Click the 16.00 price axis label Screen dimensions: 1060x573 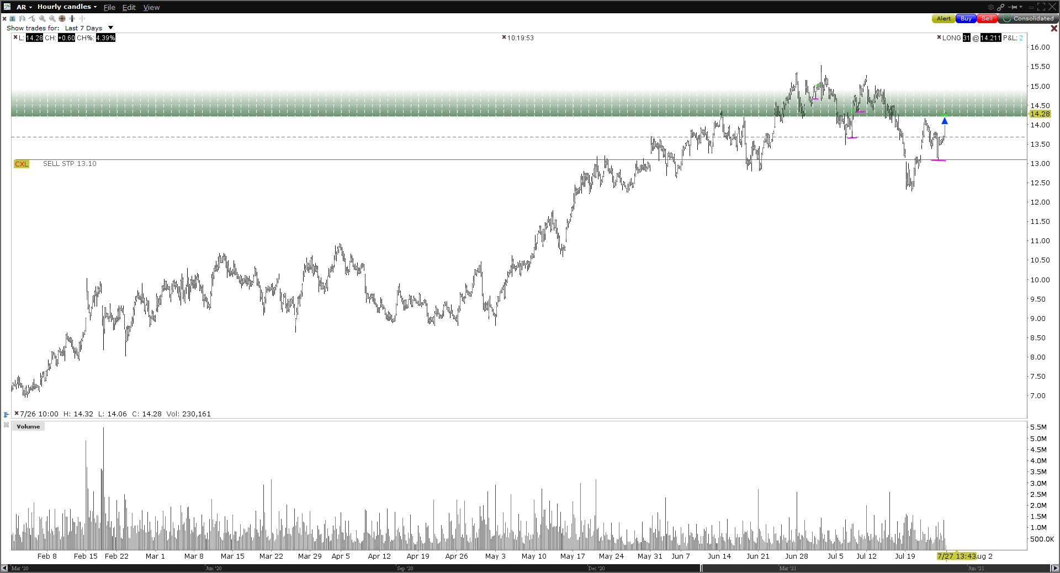coord(1040,47)
